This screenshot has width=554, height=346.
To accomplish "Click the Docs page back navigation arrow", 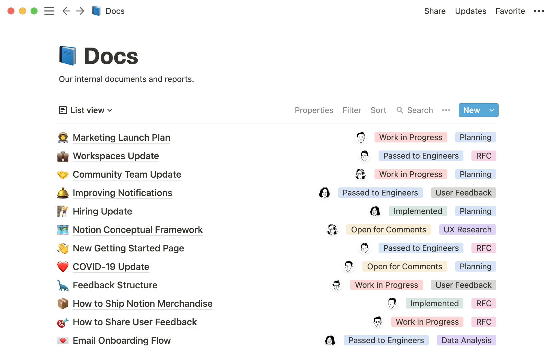I will pyautogui.click(x=66, y=10).
